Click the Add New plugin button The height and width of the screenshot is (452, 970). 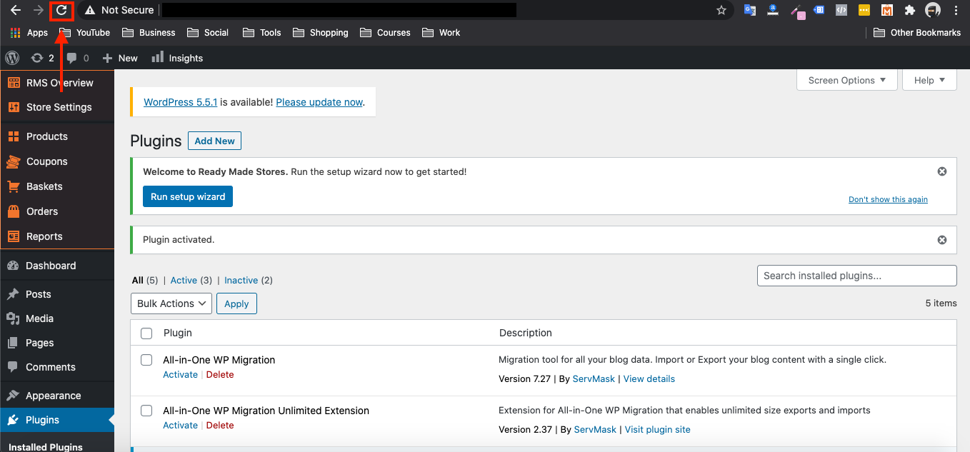pos(214,141)
